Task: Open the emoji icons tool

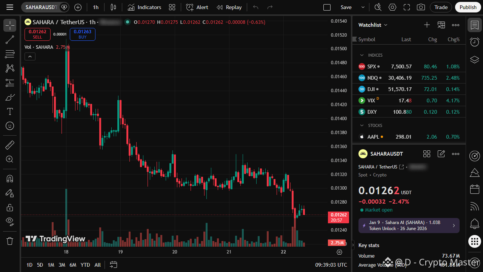Action: click(x=10, y=126)
